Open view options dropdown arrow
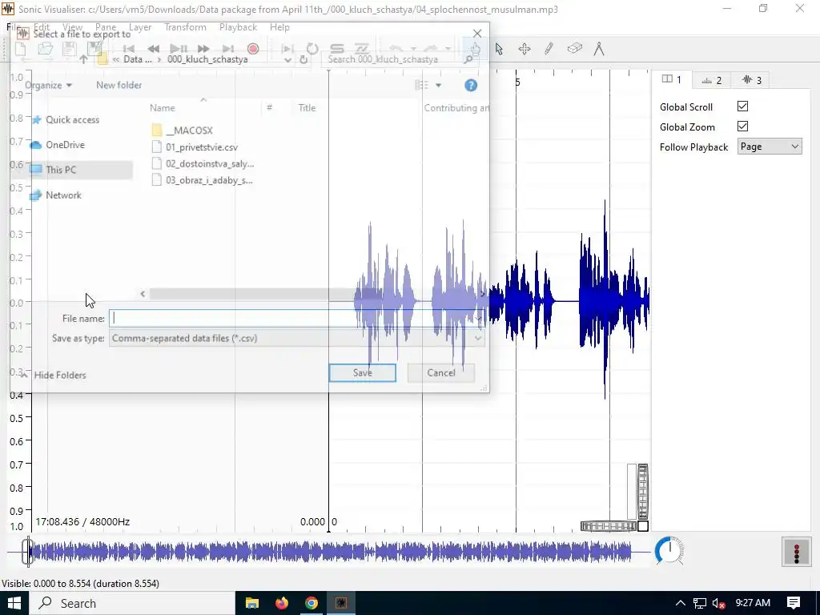The width and height of the screenshot is (820, 615). tap(438, 85)
